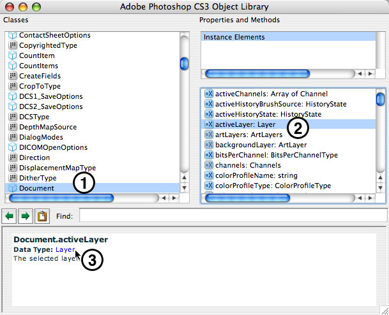This screenshot has width=389, height=315.
Task: Select the activeLayer: Layer property
Action: (288, 124)
